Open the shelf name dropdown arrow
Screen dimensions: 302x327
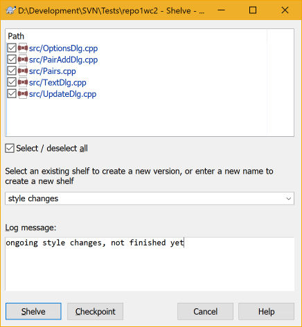pyautogui.click(x=288, y=198)
